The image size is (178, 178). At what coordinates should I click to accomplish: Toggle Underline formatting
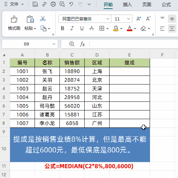82,28
